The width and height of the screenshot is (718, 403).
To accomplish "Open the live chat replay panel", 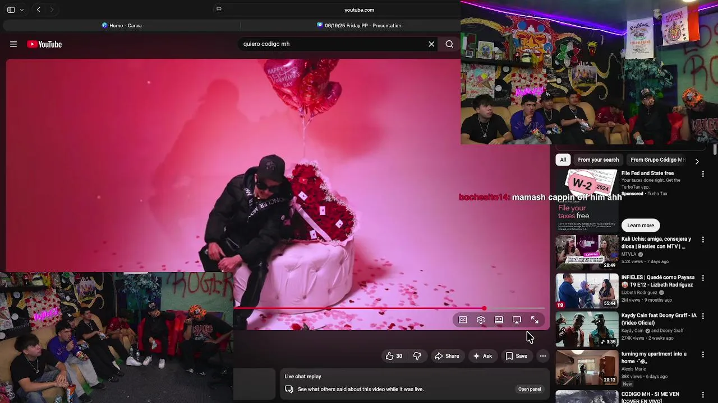I will [529, 389].
